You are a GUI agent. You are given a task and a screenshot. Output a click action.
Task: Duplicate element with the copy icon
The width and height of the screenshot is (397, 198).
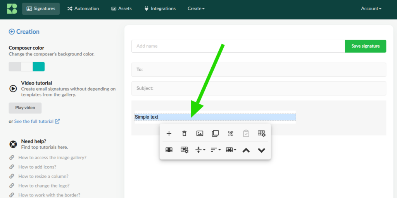tap(215, 133)
